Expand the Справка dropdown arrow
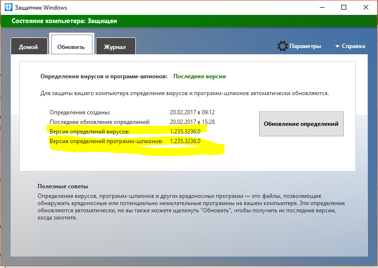This screenshot has height=268, width=378. tap(337, 46)
